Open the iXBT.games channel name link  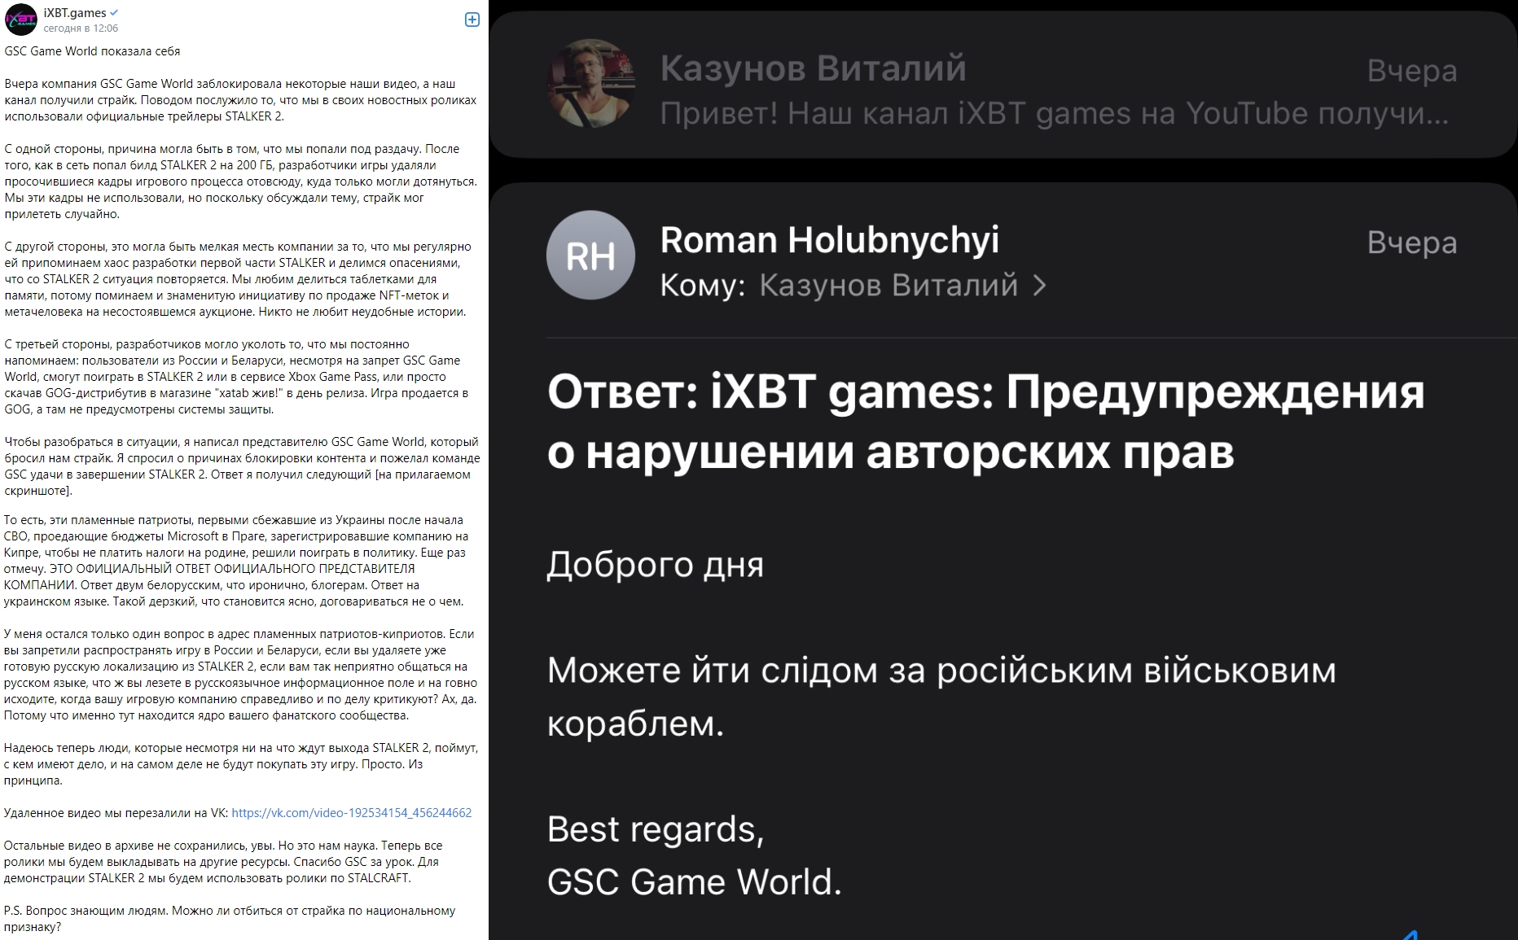pos(75,13)
